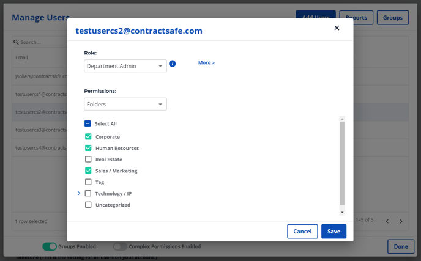Save the user permissions
Screen dimensions: 421x261
click(x=333, y=231)
